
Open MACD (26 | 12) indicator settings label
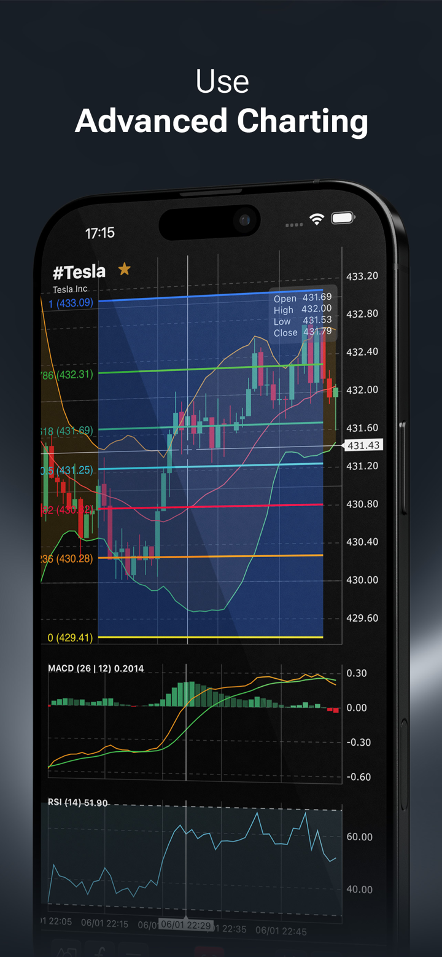(96, 668)
